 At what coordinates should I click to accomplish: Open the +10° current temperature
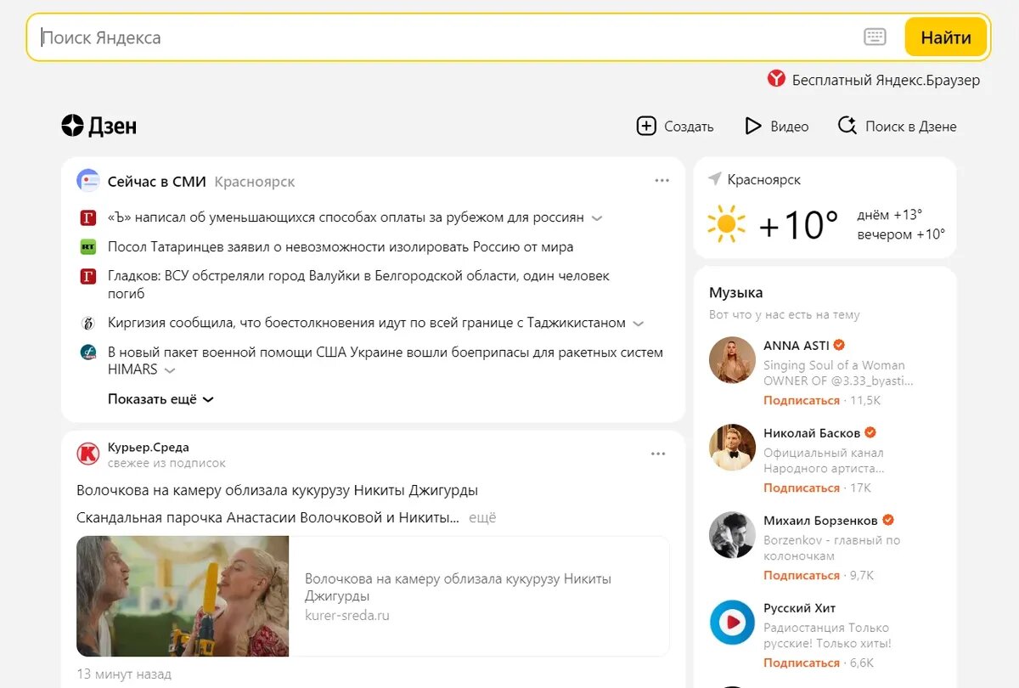pos(798,225)
